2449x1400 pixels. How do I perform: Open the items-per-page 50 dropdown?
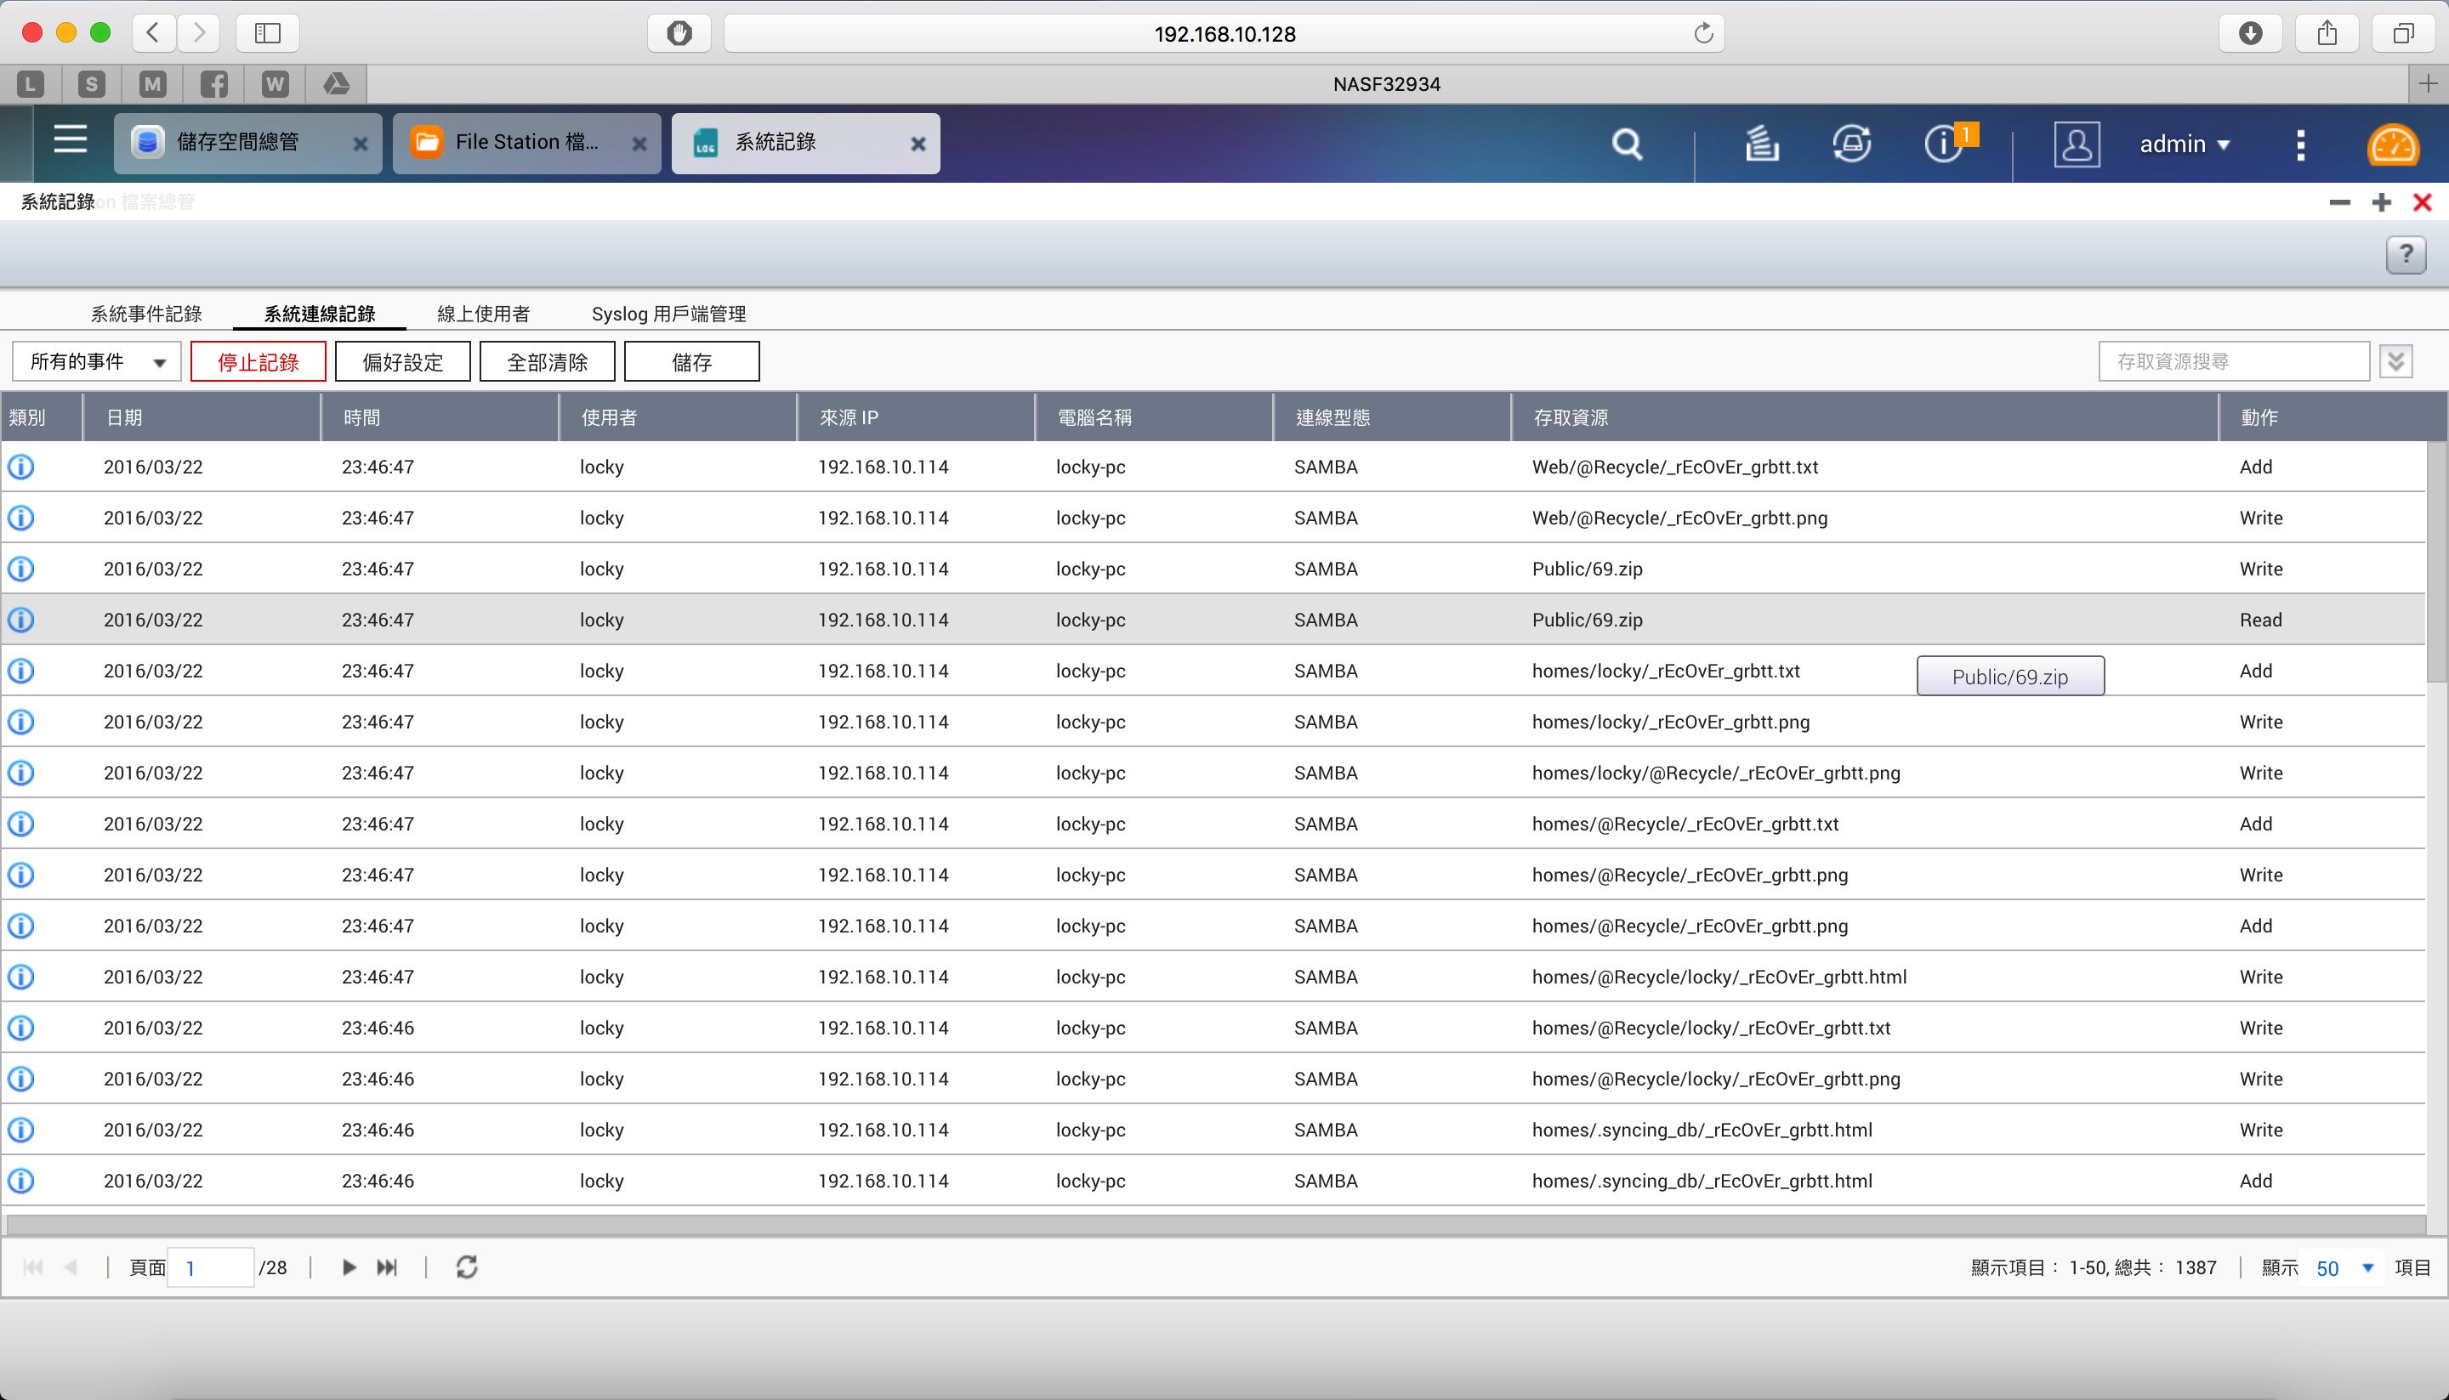2344,1267
